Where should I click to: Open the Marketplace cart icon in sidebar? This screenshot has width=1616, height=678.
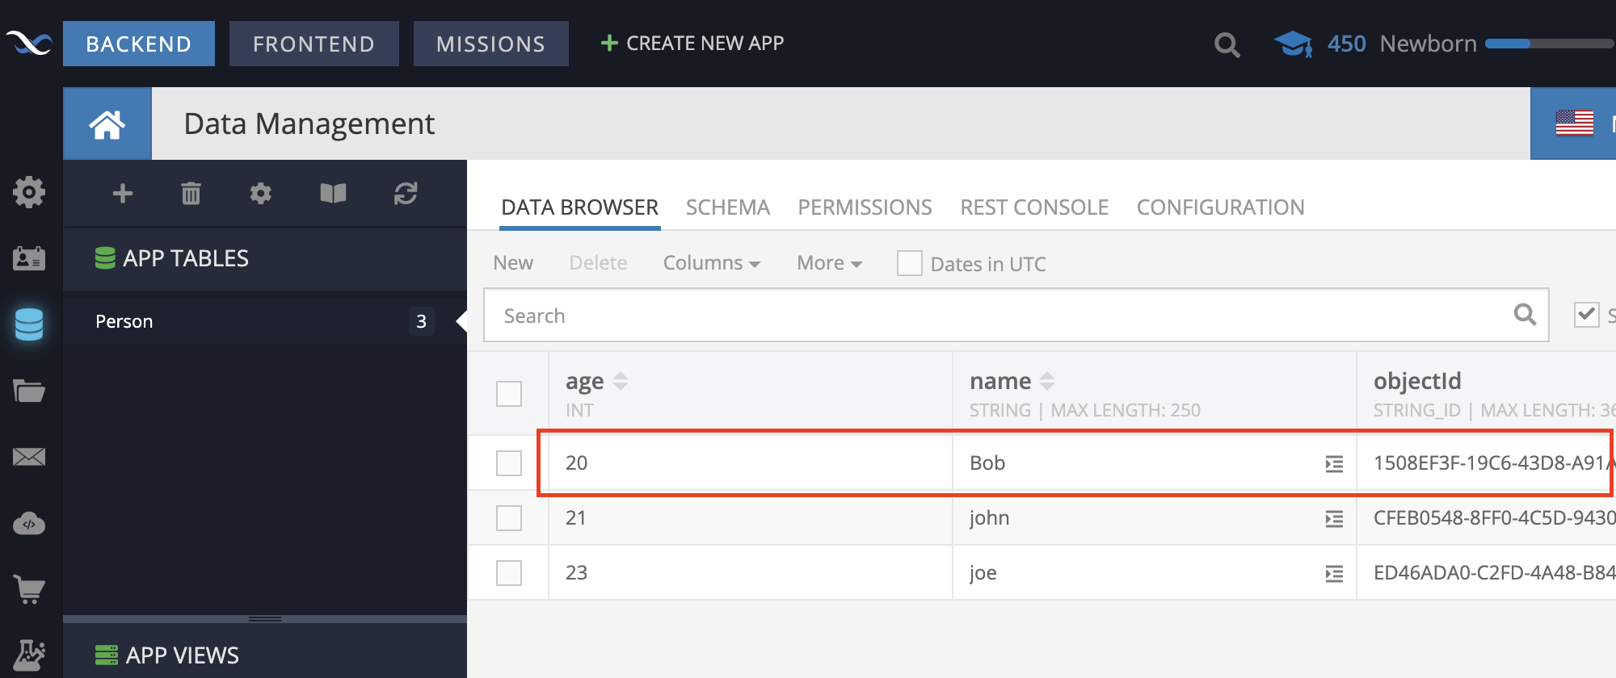pyautogui.click(x=29, y=589)
